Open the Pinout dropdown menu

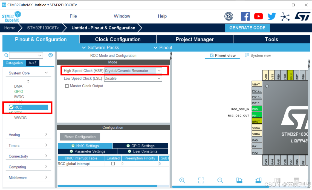coord(163,48)
